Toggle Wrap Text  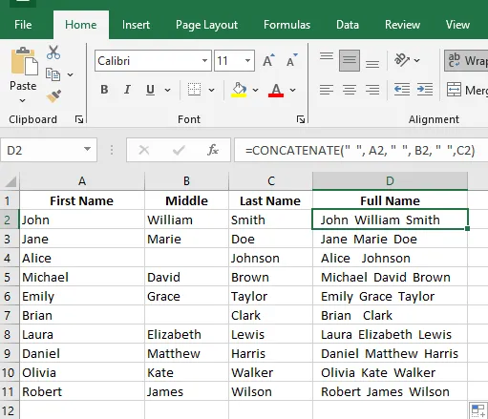pyautogui.click(x=466, y=60)
